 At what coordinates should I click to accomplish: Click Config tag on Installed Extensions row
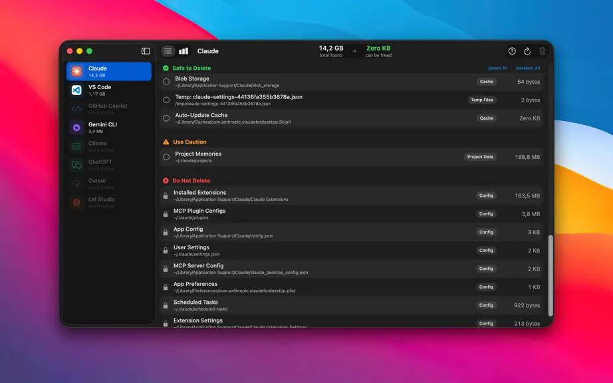486,195
